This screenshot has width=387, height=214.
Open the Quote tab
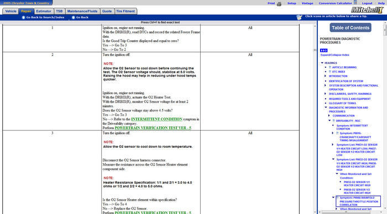107,12
